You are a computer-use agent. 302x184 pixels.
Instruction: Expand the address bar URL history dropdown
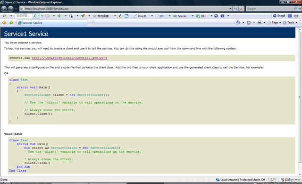pos(230,9)
